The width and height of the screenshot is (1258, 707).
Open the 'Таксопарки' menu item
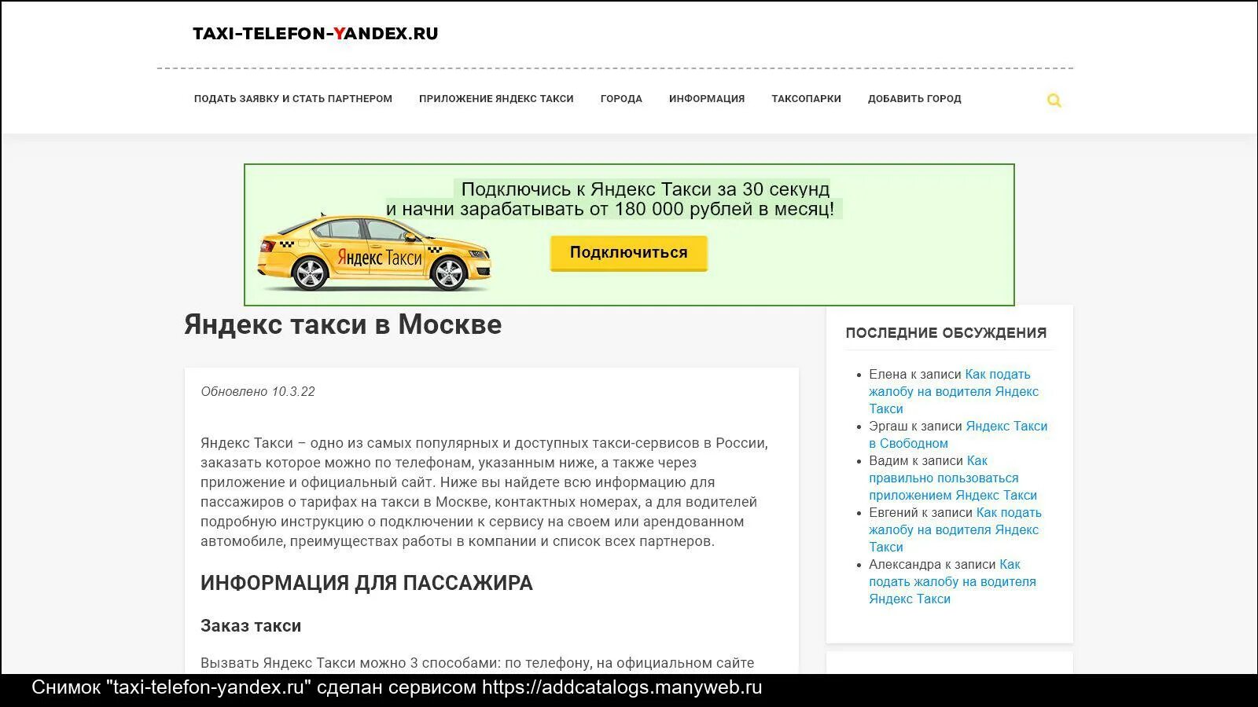[x=806, y=99]
